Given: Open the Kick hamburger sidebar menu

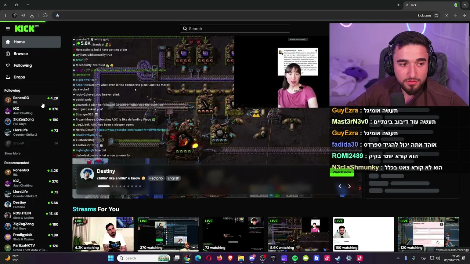Looking at the screenshot, I should click(8, 29).
